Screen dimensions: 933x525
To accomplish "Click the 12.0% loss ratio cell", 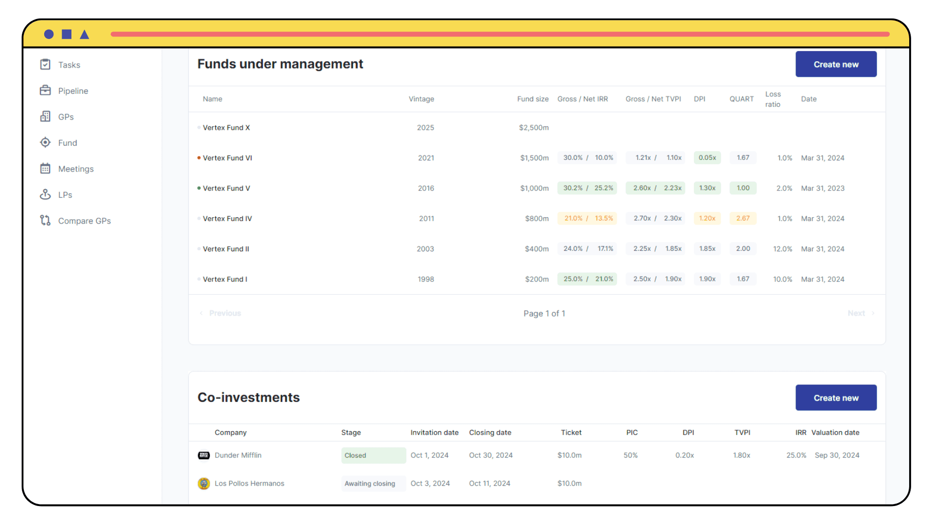I will click(782, 249).
